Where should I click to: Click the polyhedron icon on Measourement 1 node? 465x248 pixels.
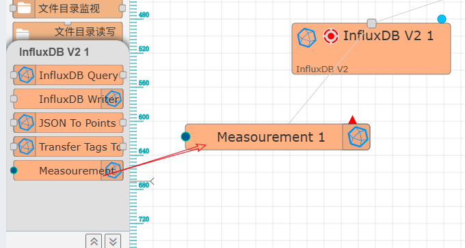tap(358, 137)
